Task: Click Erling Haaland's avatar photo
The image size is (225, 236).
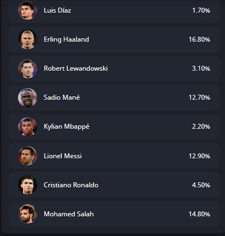Action: 27,39
